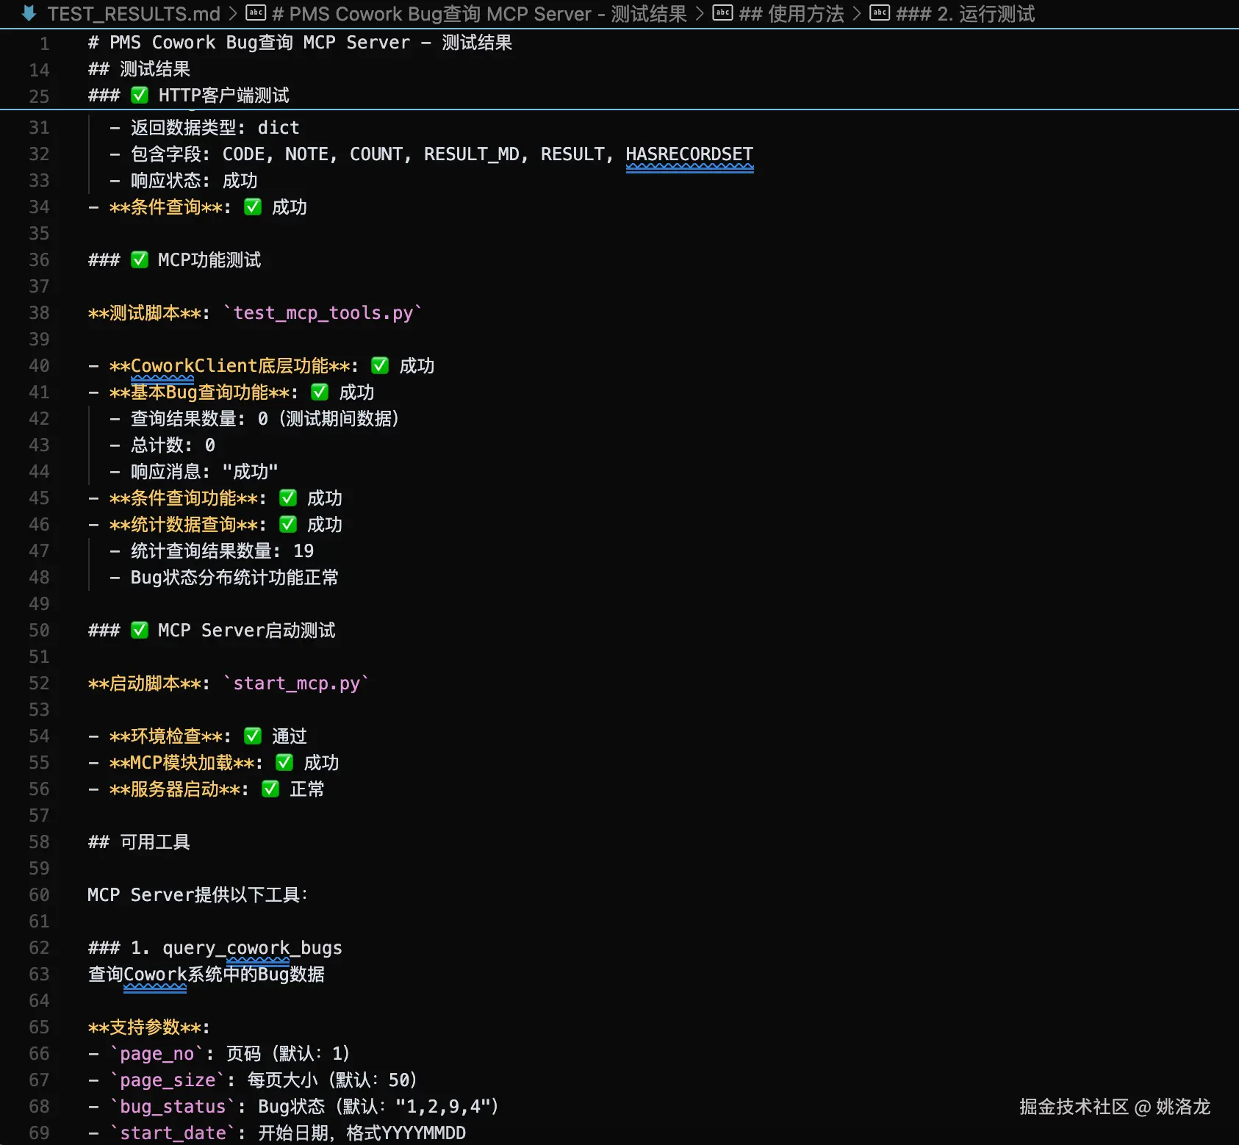Screen dimensions: 1239x1145
Task: Click the bold text '**MCP模块加载**'
Action: point(182,763)
